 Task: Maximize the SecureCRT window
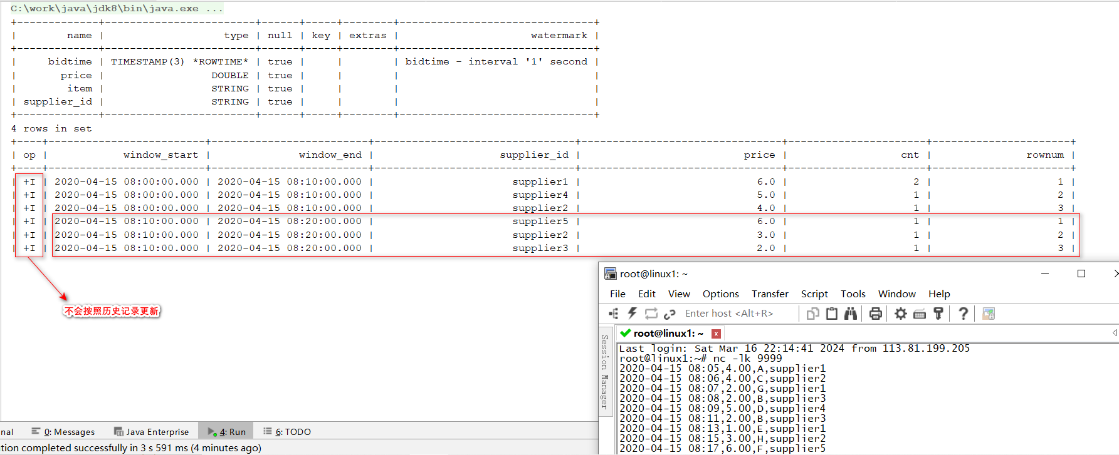1081,274
